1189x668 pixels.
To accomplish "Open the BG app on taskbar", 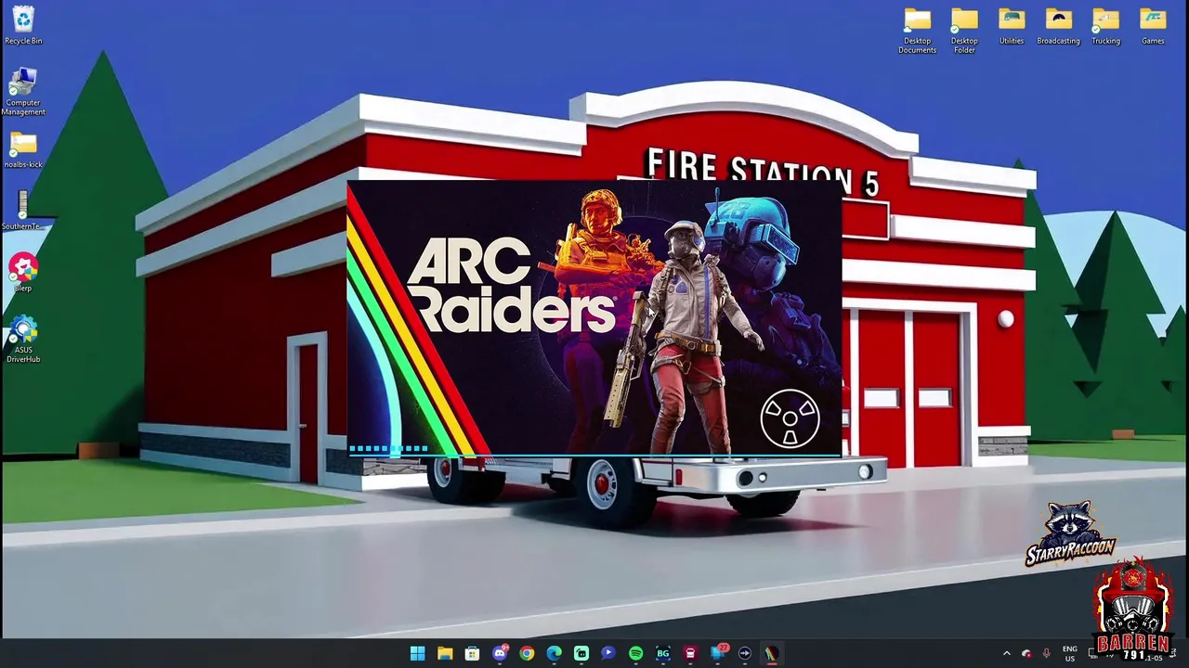I will click(662, 653).
